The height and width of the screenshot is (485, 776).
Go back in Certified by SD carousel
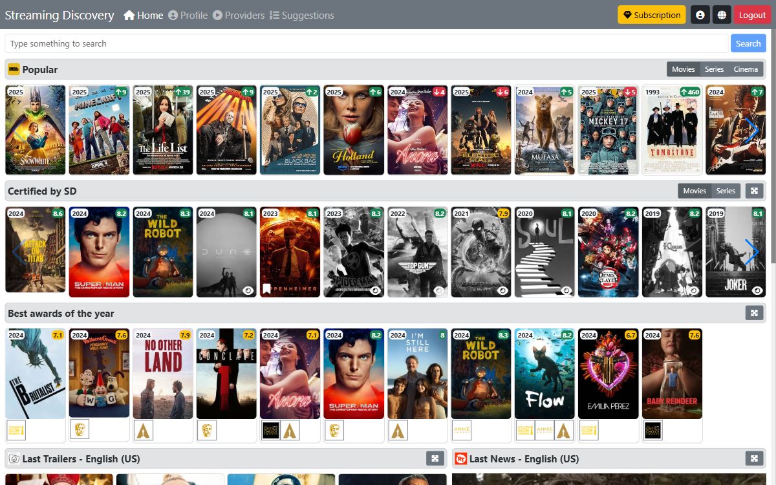(16, 252)
